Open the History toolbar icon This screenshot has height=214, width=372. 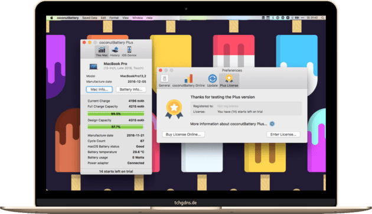(x=115, y=51)
